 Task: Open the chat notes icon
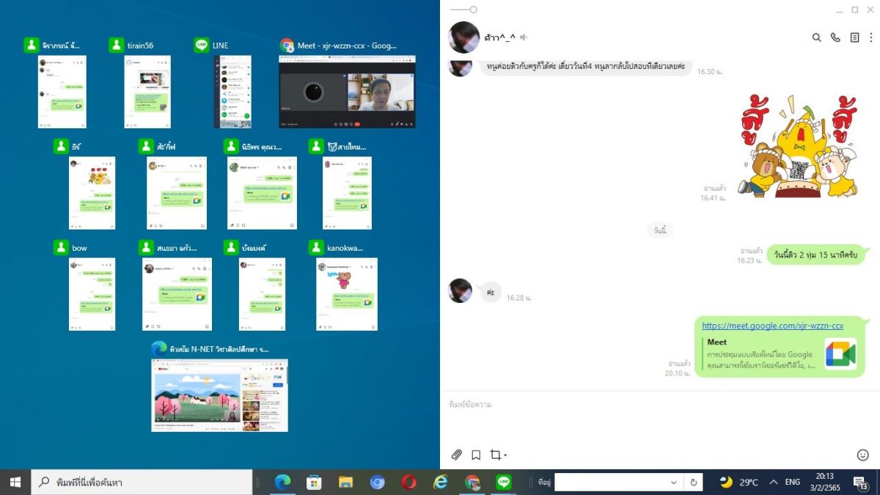click(x=854, y=37)
